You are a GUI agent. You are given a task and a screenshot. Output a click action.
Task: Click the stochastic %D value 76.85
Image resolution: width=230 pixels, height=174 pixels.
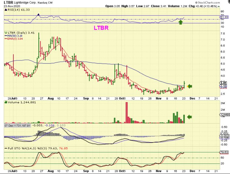click(x=63, y=148)
